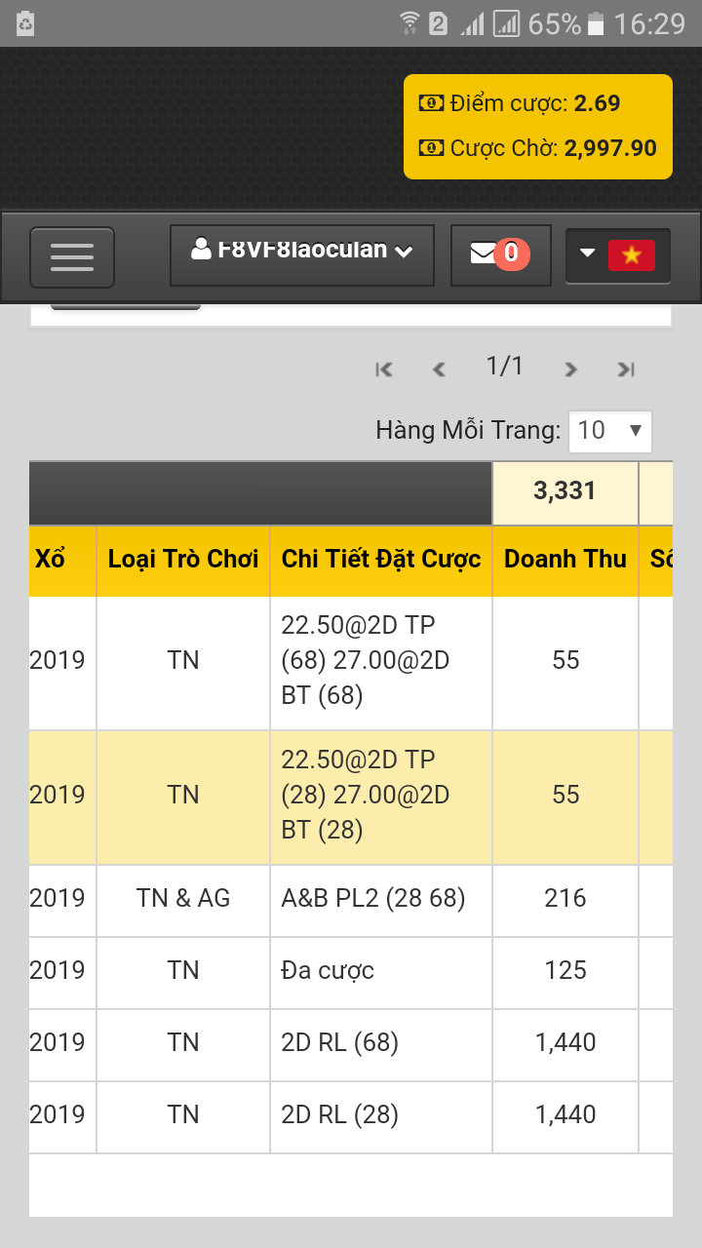The height and width of the screenshot is (1248, 702).
Task: Select the A&B PL2 (28 68) row
Action: pos(373,899)
